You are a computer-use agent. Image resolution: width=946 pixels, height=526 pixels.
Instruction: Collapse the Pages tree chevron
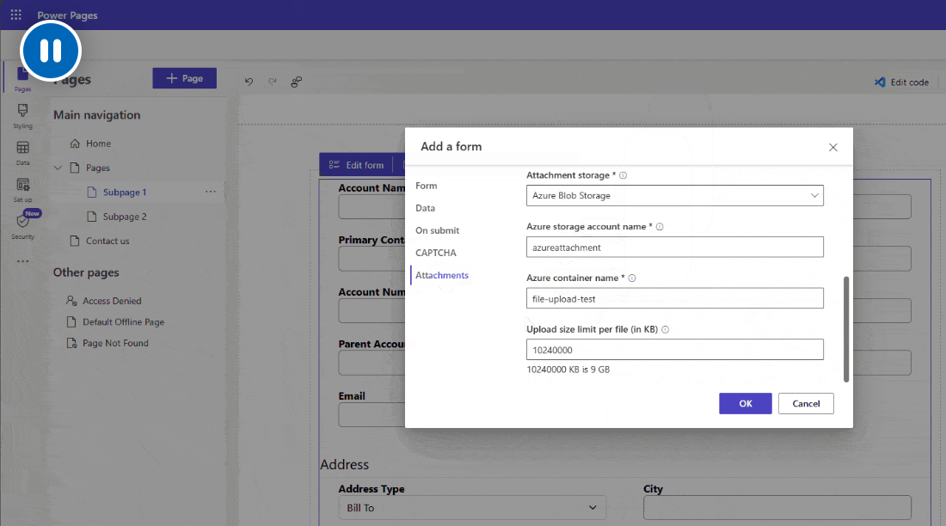[x=58, y=168]
